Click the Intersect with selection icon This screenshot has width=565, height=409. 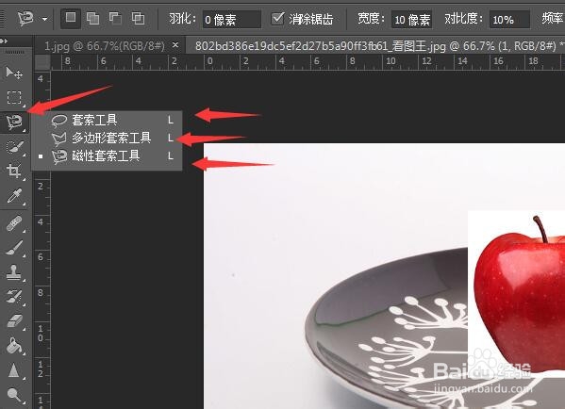click(x=138, y=18)
